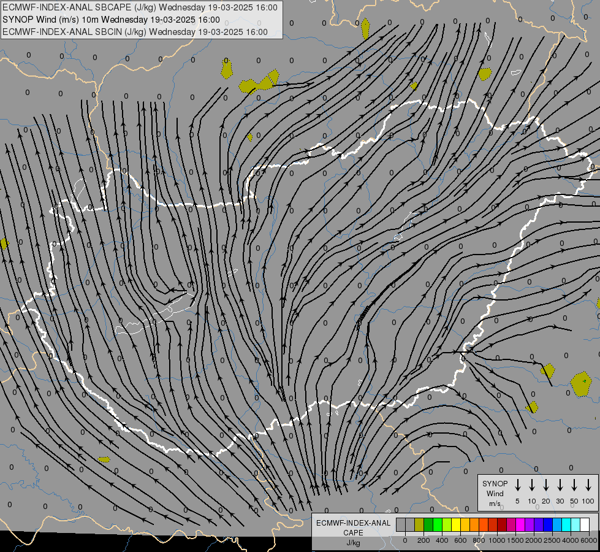Click the wind legend value '100'
Screen dimensions: 600x552
pyautogui.click(x=588, y=501)
